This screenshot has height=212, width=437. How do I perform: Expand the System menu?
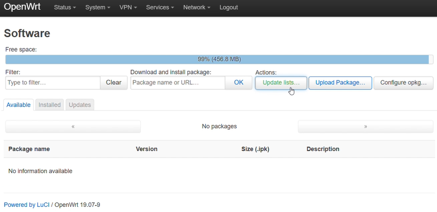tap(98, 7)
